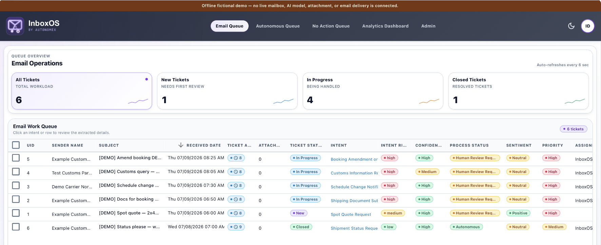Click ticket age badge for Schedule change row
This screenshot has height=245, width=601.
pyautogui.click(x=236, y=186)
